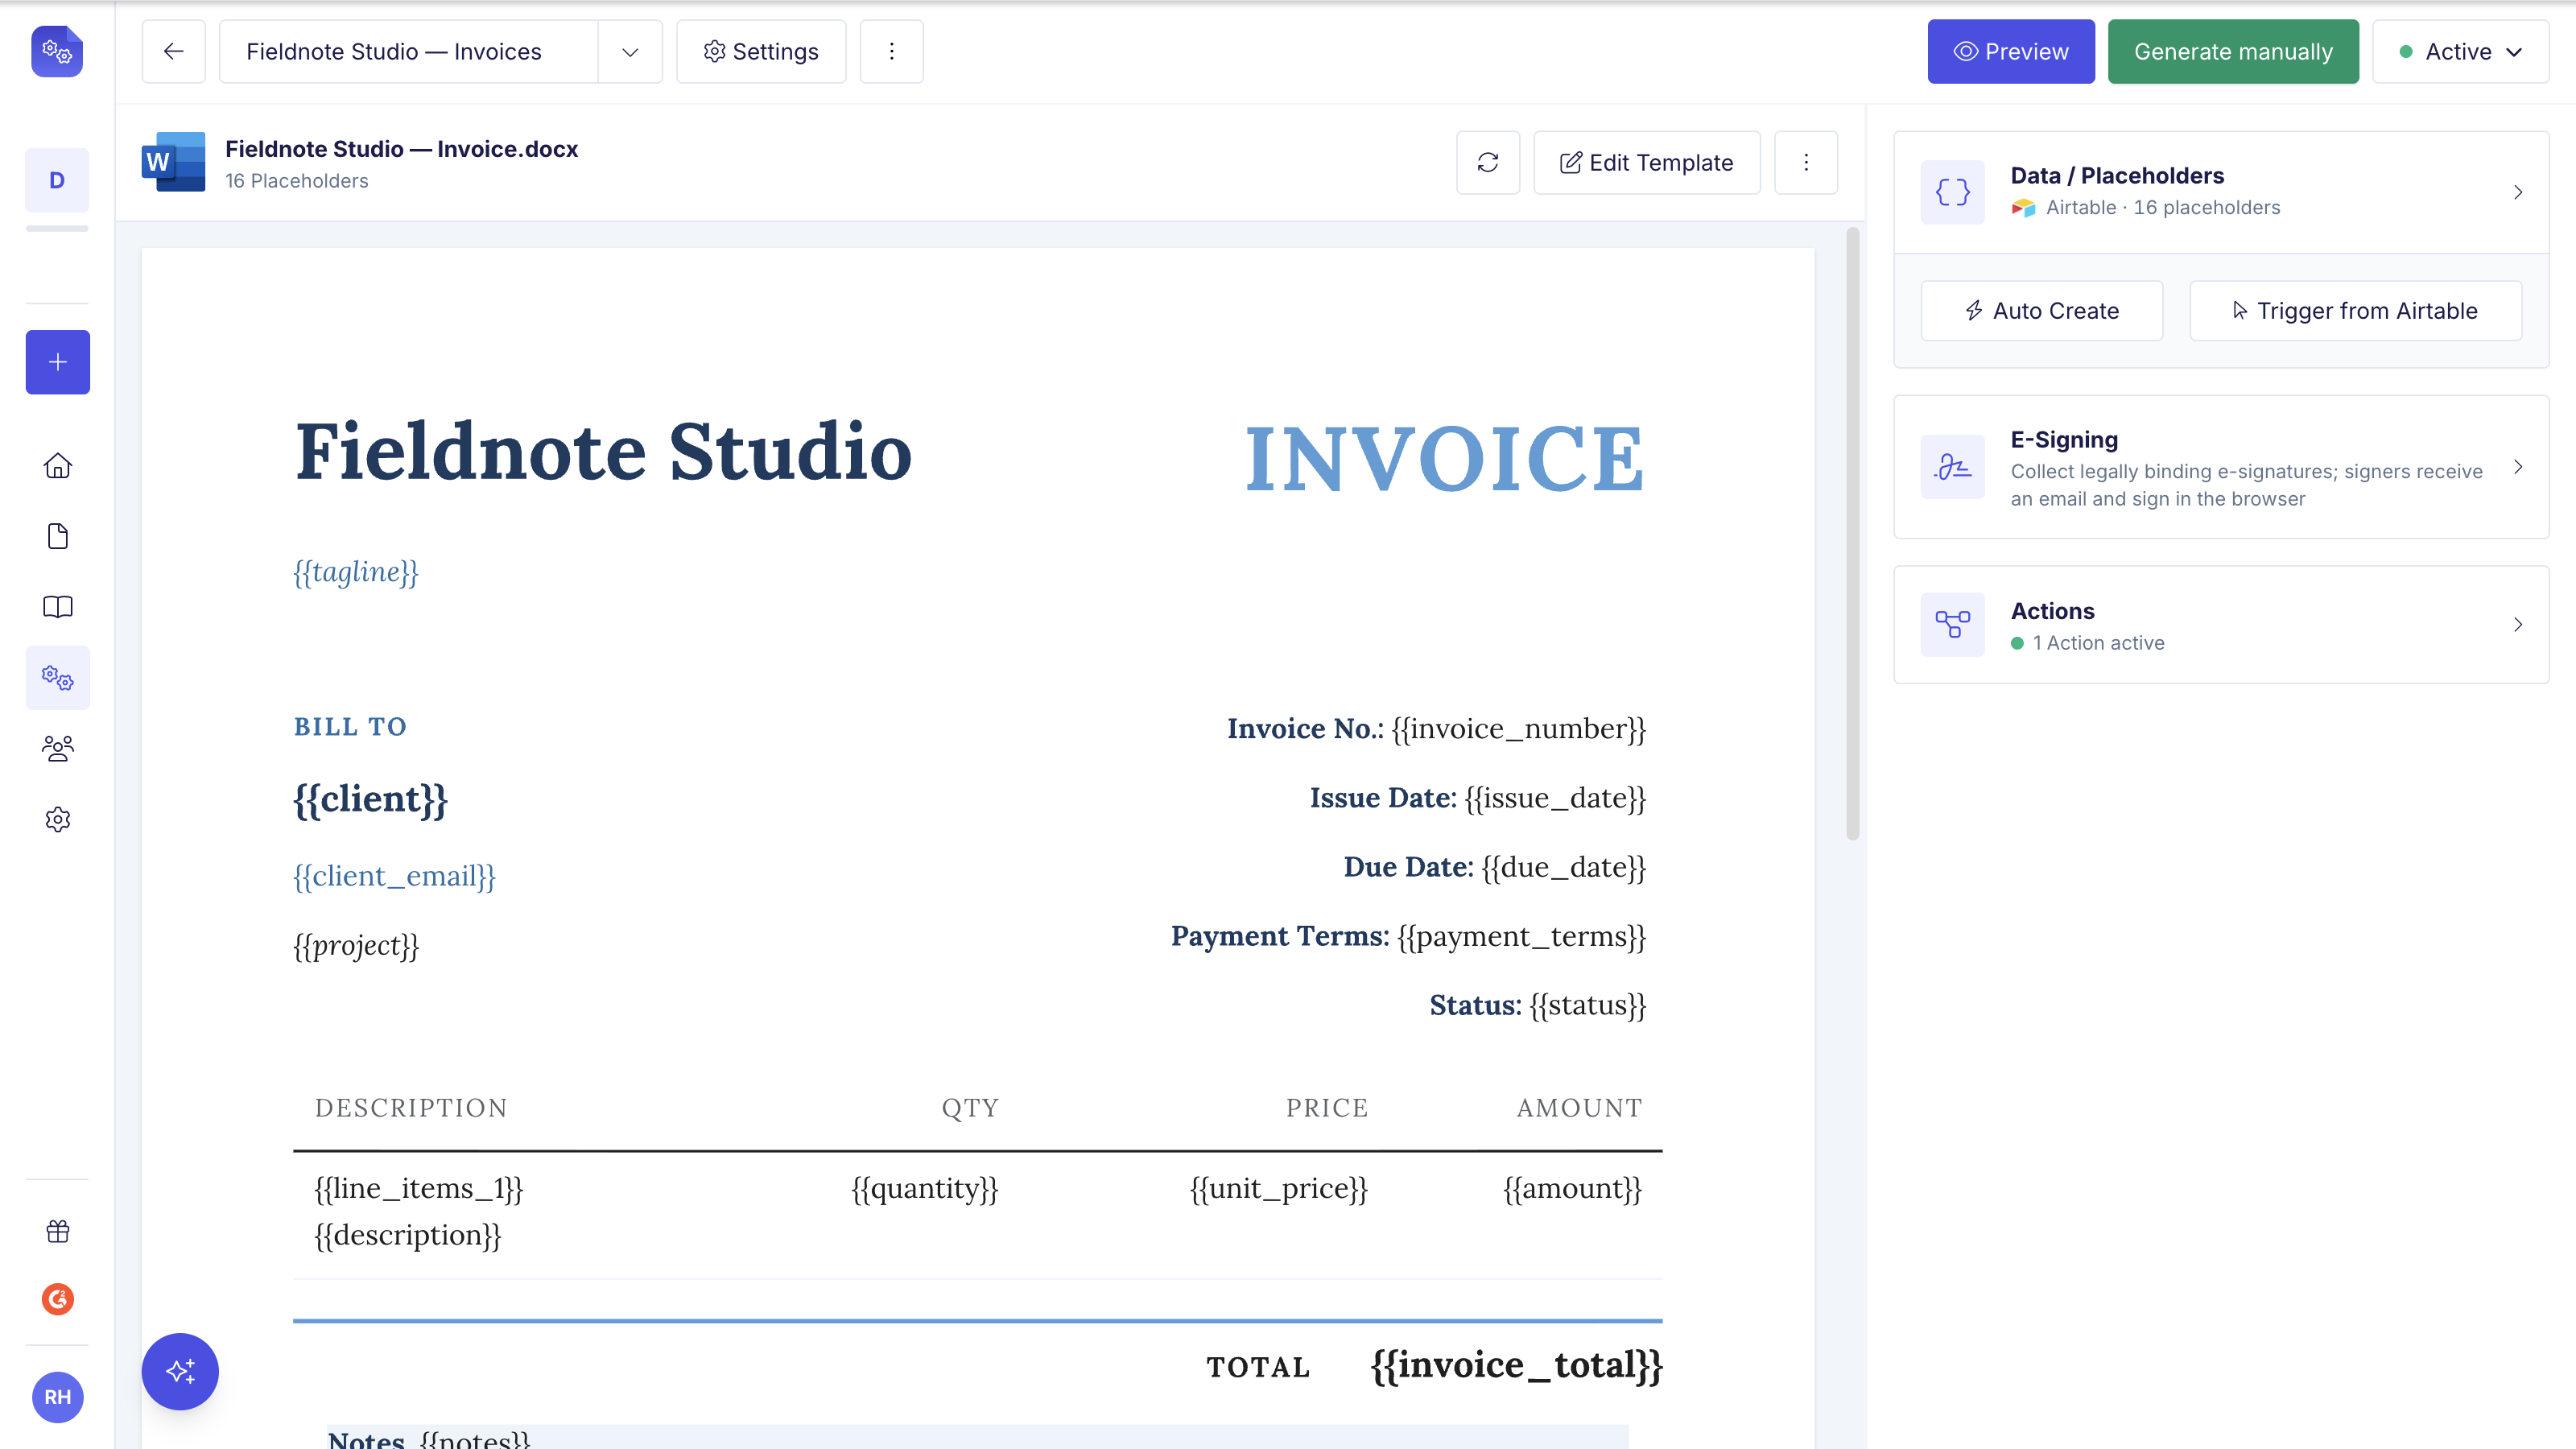The image size is (2576, 1449).
Task: Open the AI sparkle assistant button
Action: (180, 1371)
